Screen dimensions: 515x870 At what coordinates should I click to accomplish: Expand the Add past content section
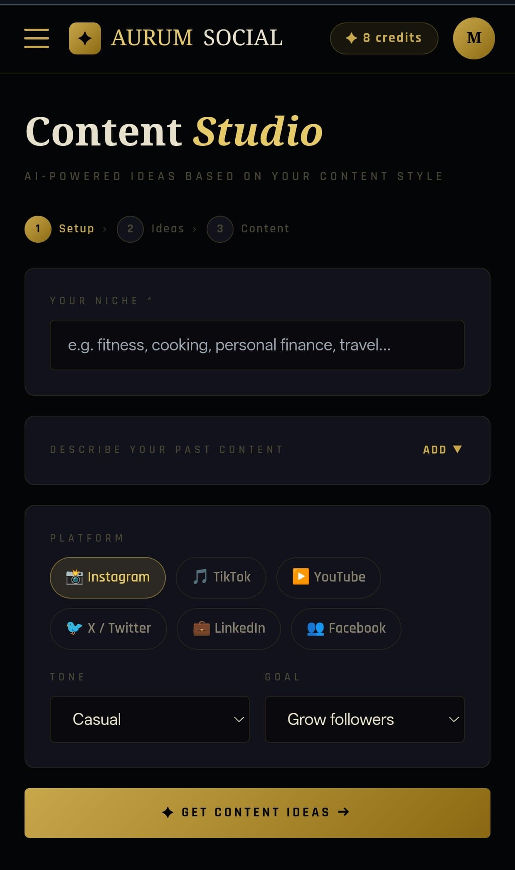pyautogui.click(x=442, y=449)
